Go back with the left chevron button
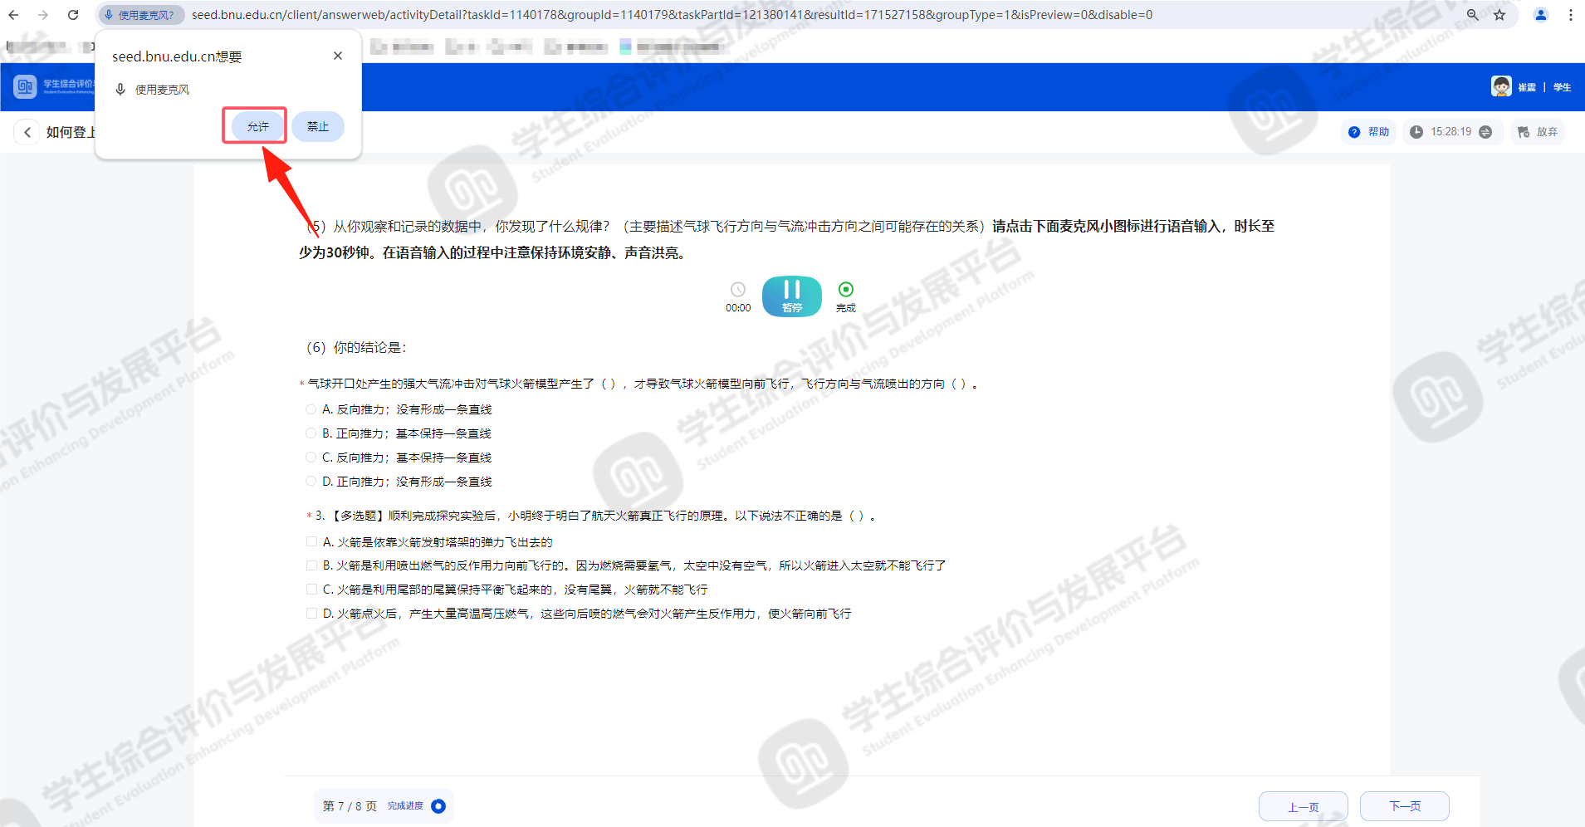Viewport: 1585px width, 827px height. click(x=27, y=132)
